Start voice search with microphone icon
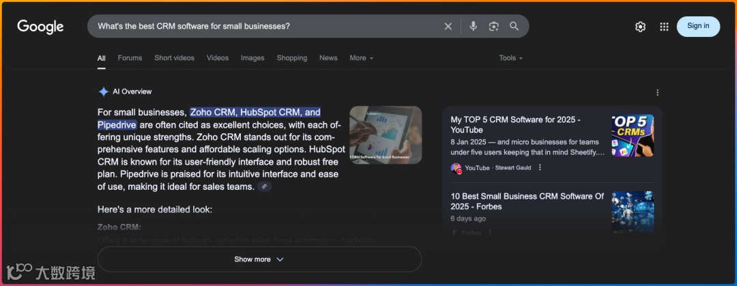 click(473, 27)
